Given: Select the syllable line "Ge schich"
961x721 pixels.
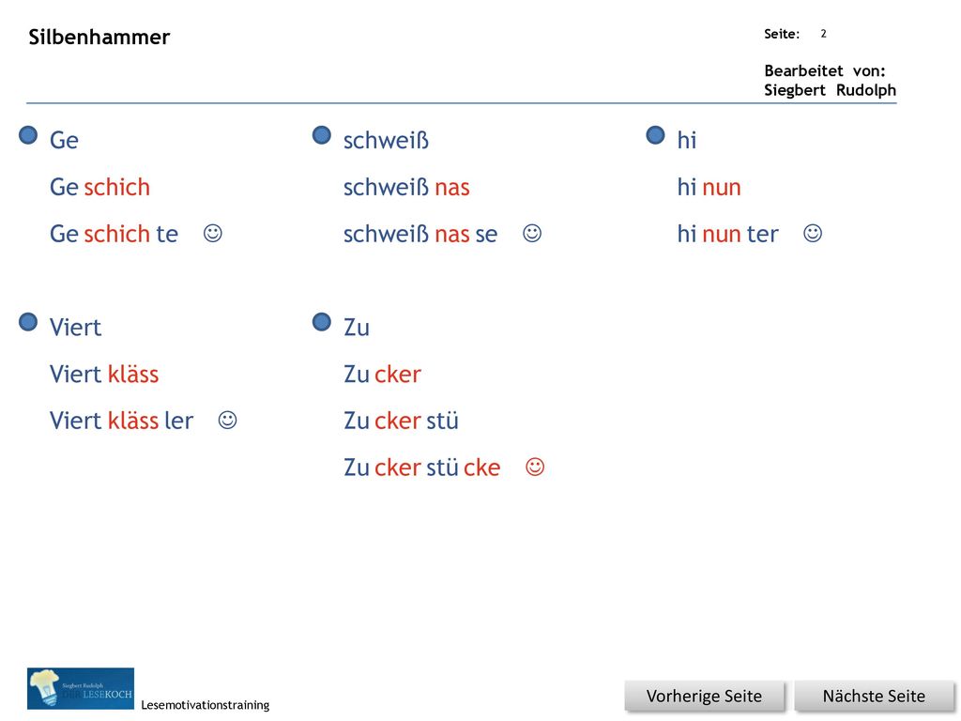Looking at the screenshot, I should click(x=99, y=187).
